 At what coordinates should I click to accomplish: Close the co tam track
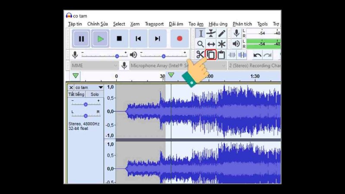pyautogui.click(x=71, y=88)
